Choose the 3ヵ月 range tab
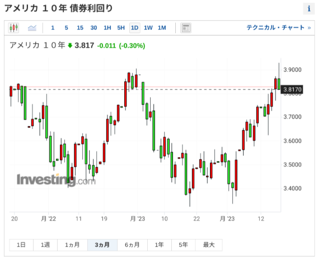This screenshot has height=258, width=318. click(102, 245)
